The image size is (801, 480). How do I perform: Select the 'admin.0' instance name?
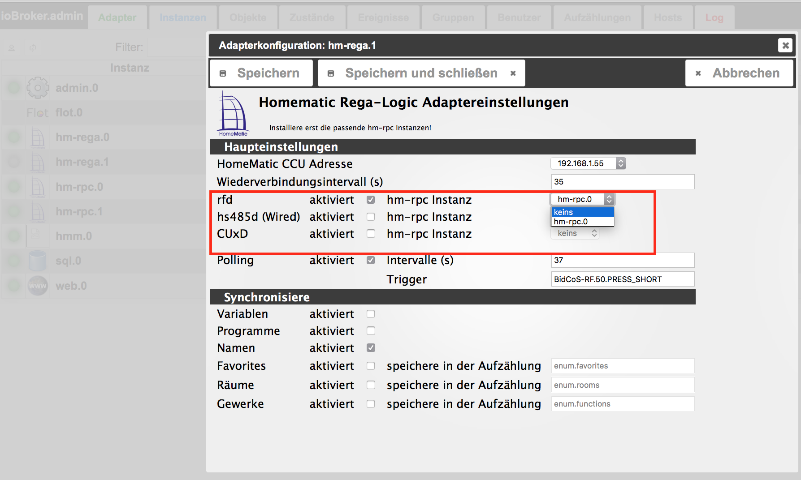77,88
